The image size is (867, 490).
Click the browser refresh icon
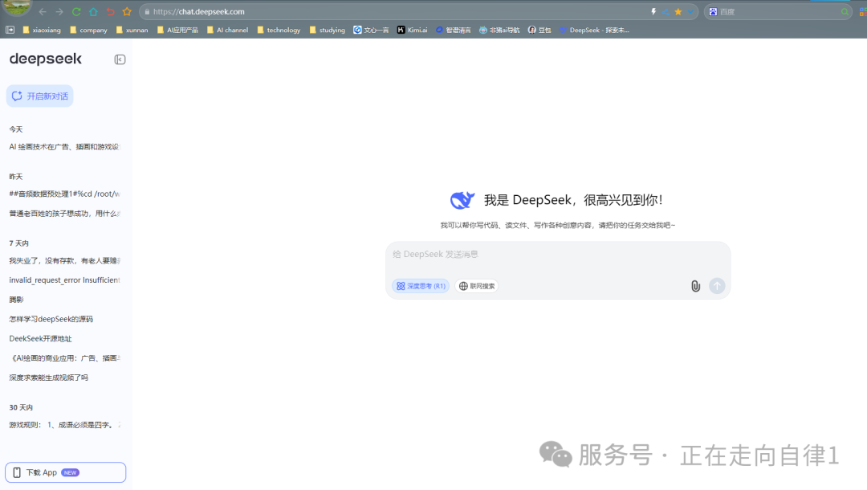[76, 12]
